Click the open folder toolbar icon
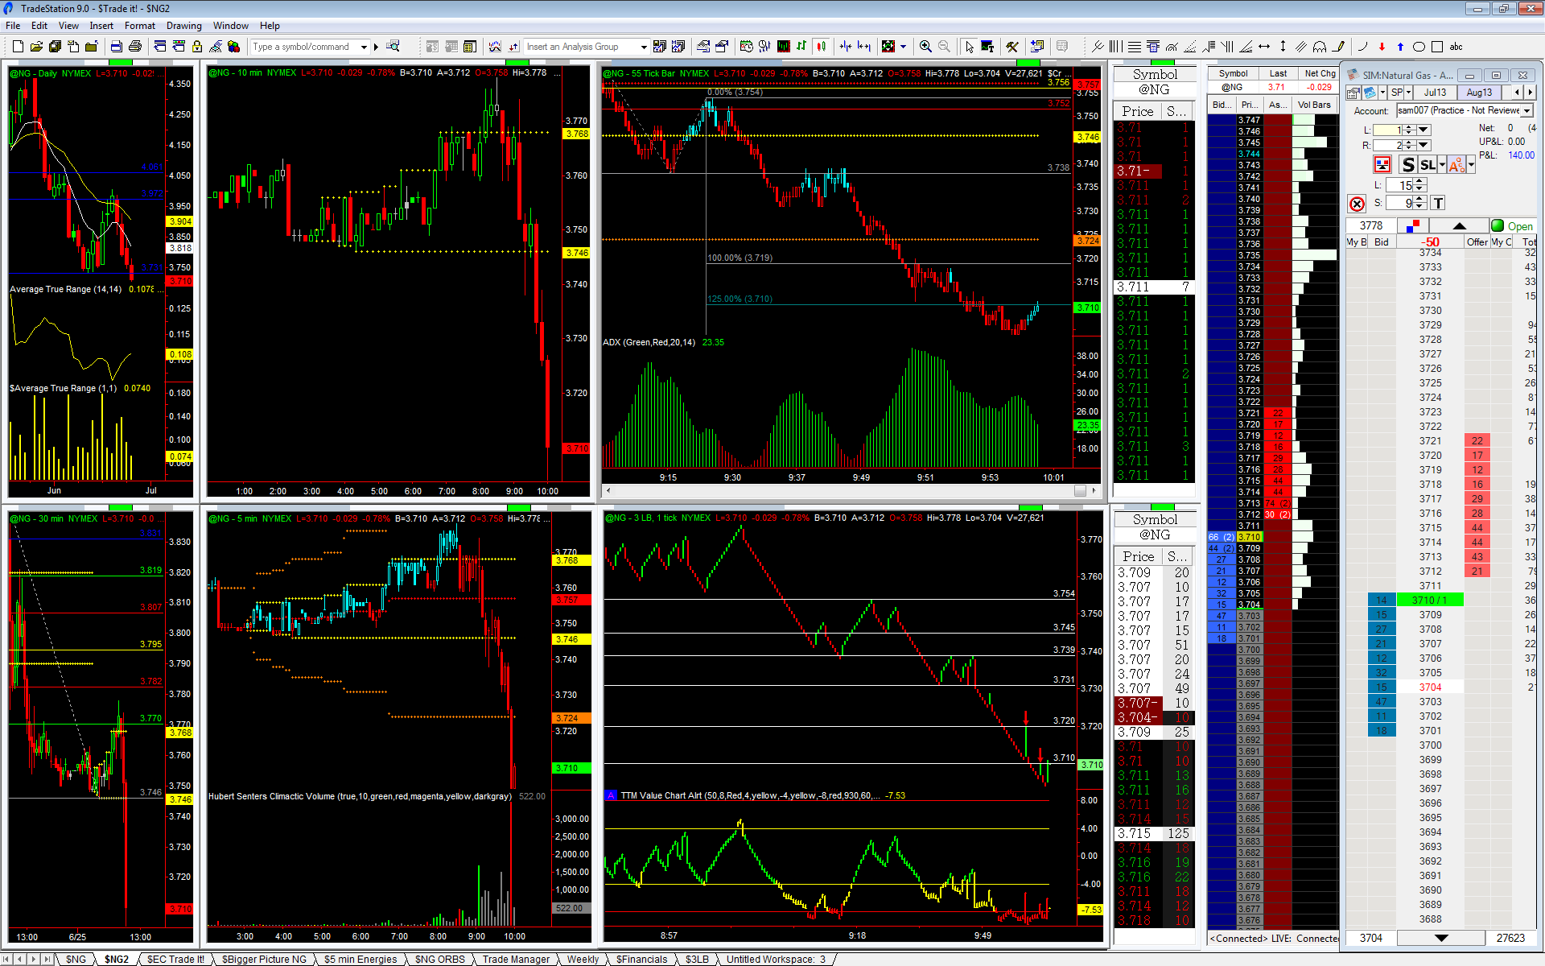Image resolution: width=1545 pixels, height=966 pixels. 36,47
